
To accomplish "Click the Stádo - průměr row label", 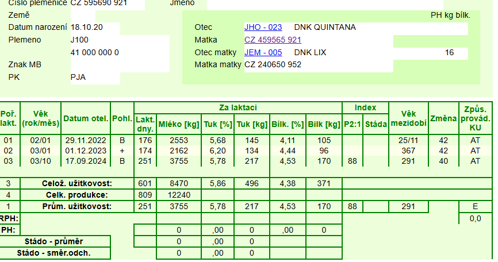I will coord(56,241).
